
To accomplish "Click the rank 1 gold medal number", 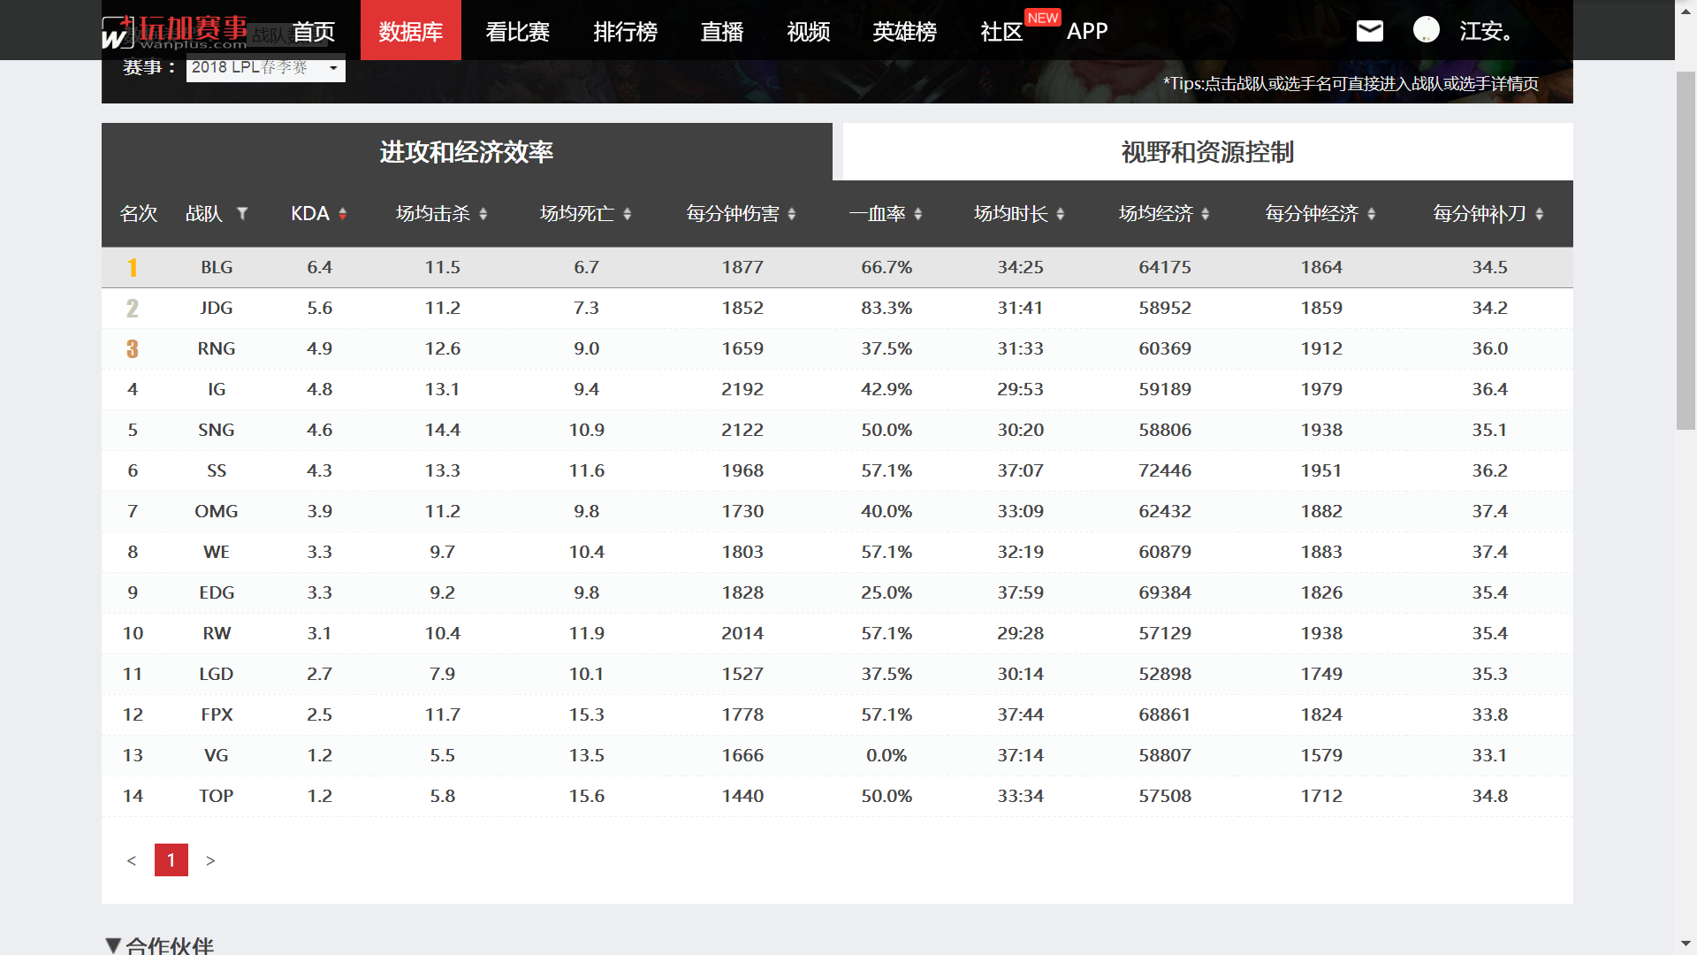I will pyautogui.click(x=133, y=267).
